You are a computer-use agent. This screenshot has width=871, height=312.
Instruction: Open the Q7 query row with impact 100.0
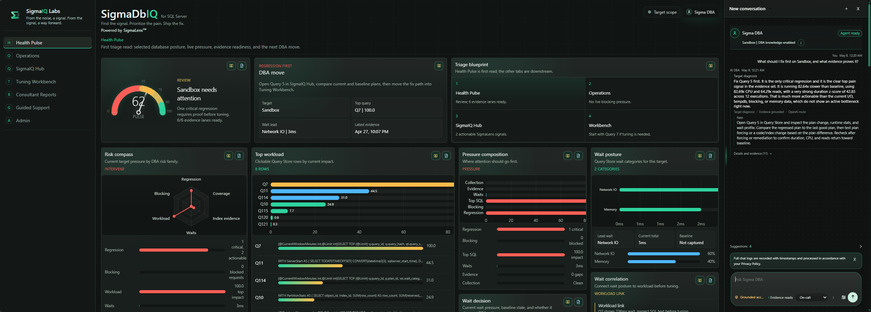353,246
